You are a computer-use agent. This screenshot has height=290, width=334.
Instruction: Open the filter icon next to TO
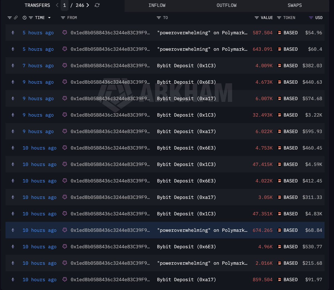[x=159, y=18]
